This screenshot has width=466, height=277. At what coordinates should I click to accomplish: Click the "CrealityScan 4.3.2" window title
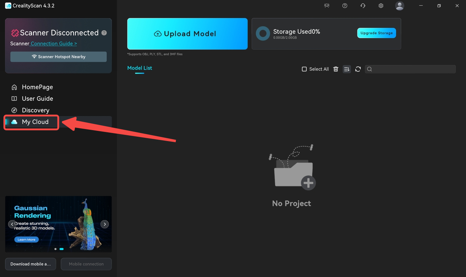pyautogui.click(x=33, y=6)
